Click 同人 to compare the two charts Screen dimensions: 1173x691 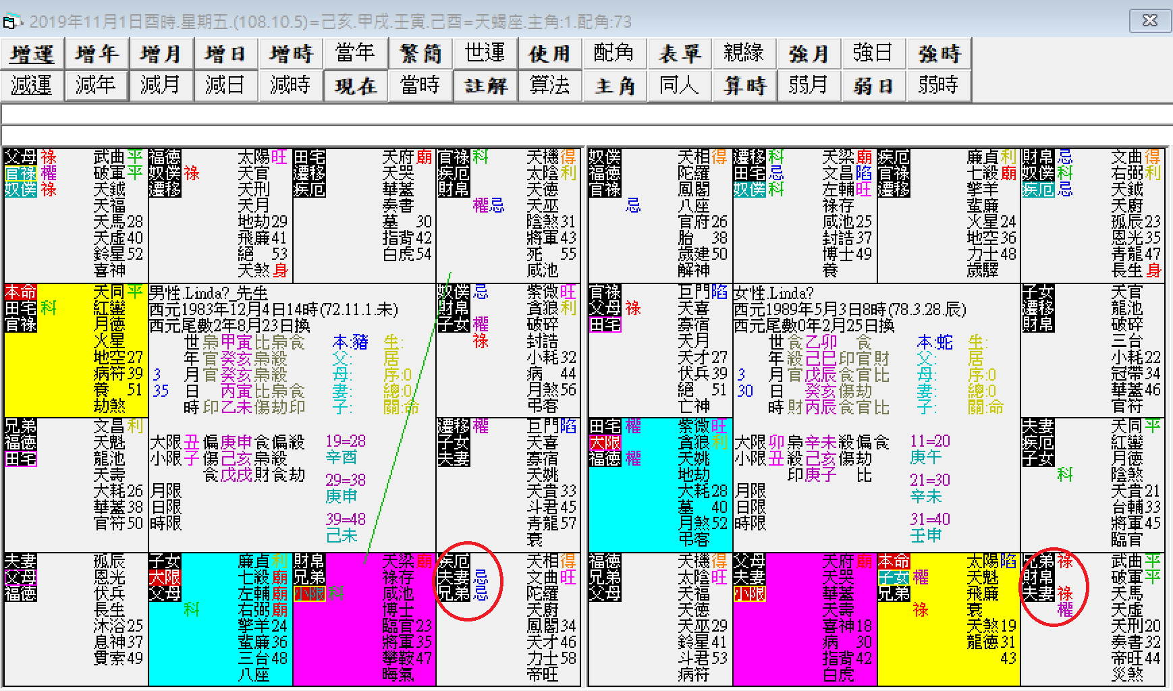click(680, 86)
